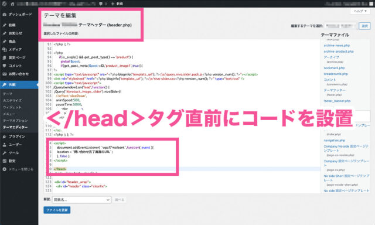This screenshot has width=375, height=225.
Task: Open Company No side 固定ページ template file
Action: 346,148
